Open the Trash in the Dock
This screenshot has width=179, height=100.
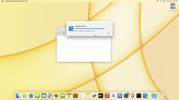tap(161, 96)
